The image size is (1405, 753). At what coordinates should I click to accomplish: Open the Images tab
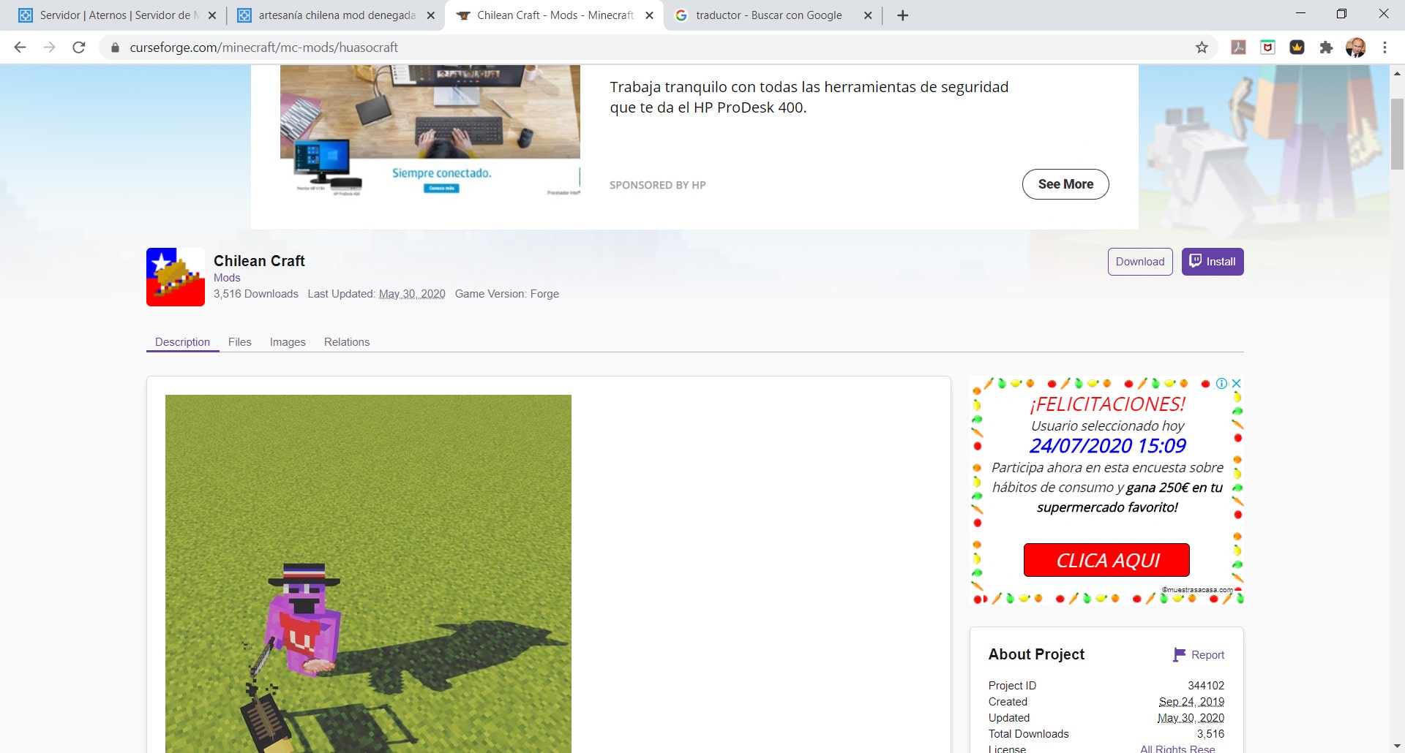288,342
